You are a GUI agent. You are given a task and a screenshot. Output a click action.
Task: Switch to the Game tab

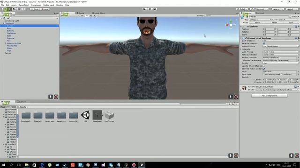[81, 13]
